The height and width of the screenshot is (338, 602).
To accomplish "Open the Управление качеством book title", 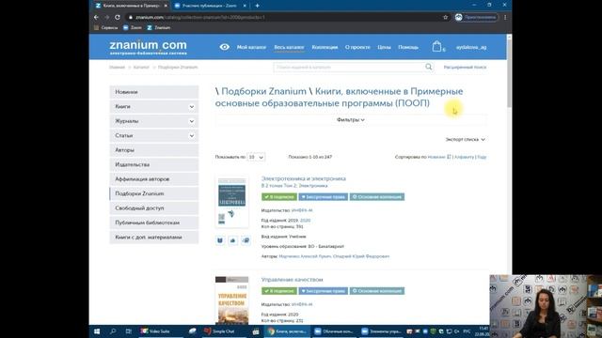I will [292, 280].
